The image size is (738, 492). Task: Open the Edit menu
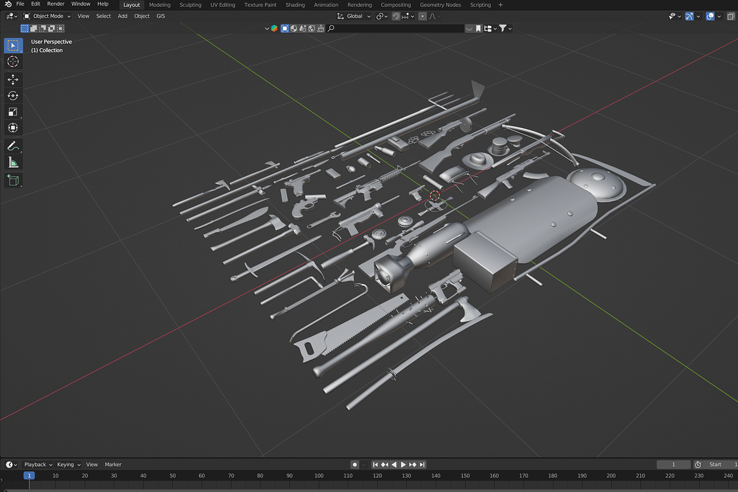(x=36, y=4)
